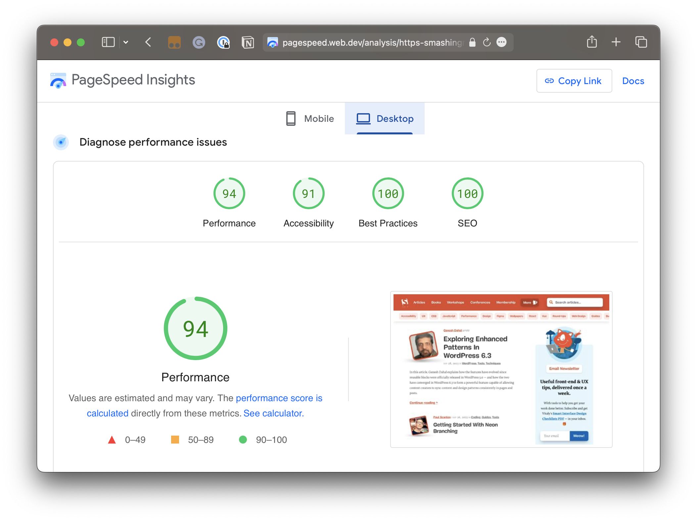This screenshot has height=521, width=697.
Task: Show the tab overview icon
Action: coord(641,42)
